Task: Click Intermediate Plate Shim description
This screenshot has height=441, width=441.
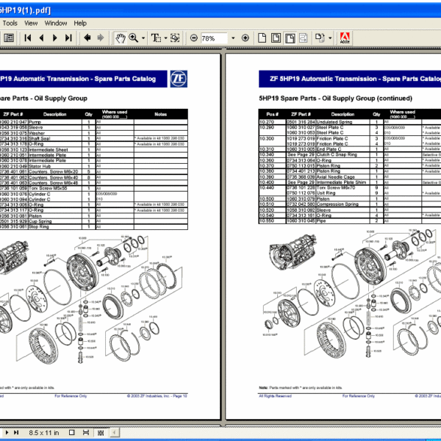Action: [341, 182]
